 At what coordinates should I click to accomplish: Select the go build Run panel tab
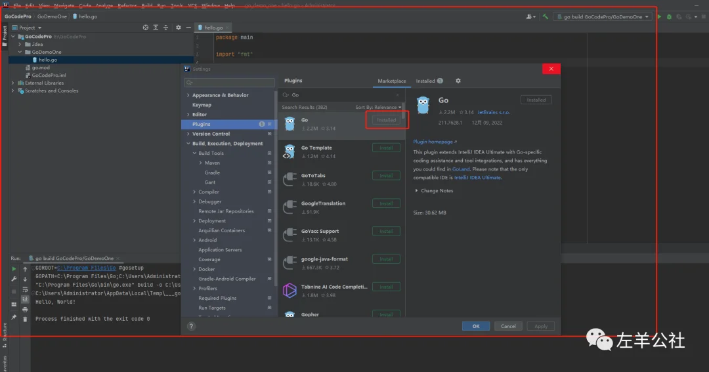[x=74, y=258]
